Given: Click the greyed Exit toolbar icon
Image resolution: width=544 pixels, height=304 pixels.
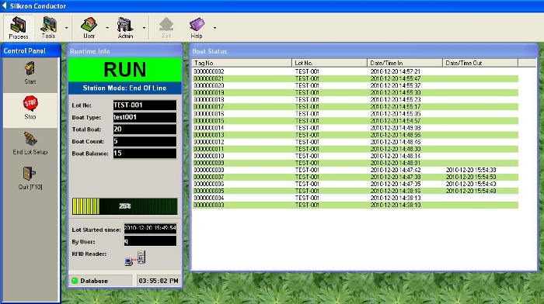Looking at the screenshot, I should coord(166,28).
